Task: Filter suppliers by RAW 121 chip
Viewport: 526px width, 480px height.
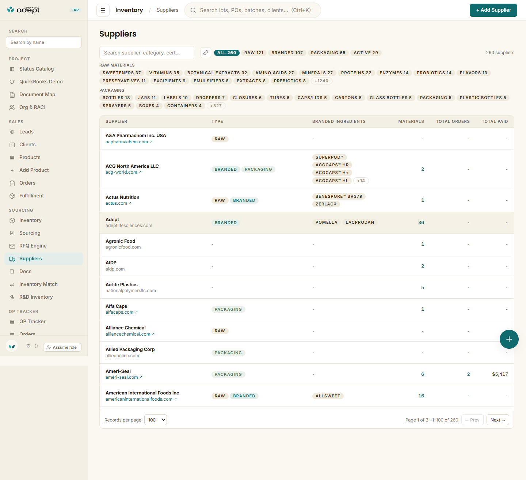Action: [254, 53]
